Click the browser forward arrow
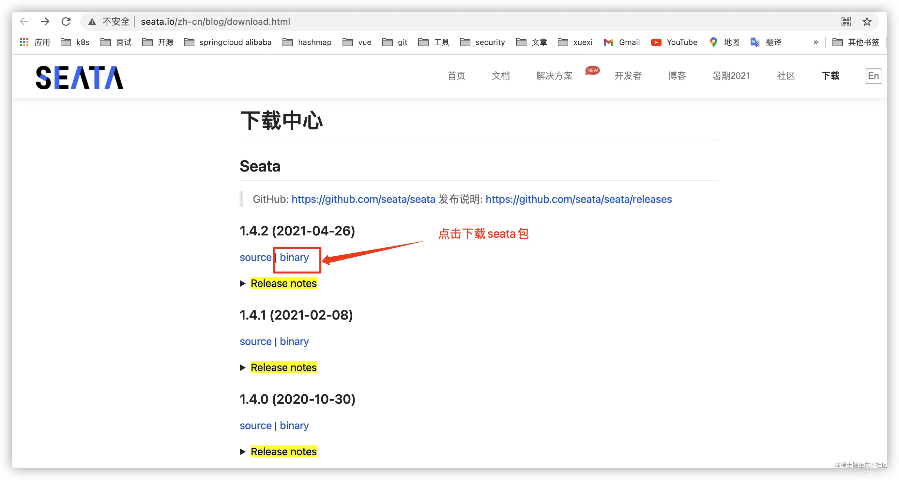This screenshot has height=480, width=899. click(45, 22)
